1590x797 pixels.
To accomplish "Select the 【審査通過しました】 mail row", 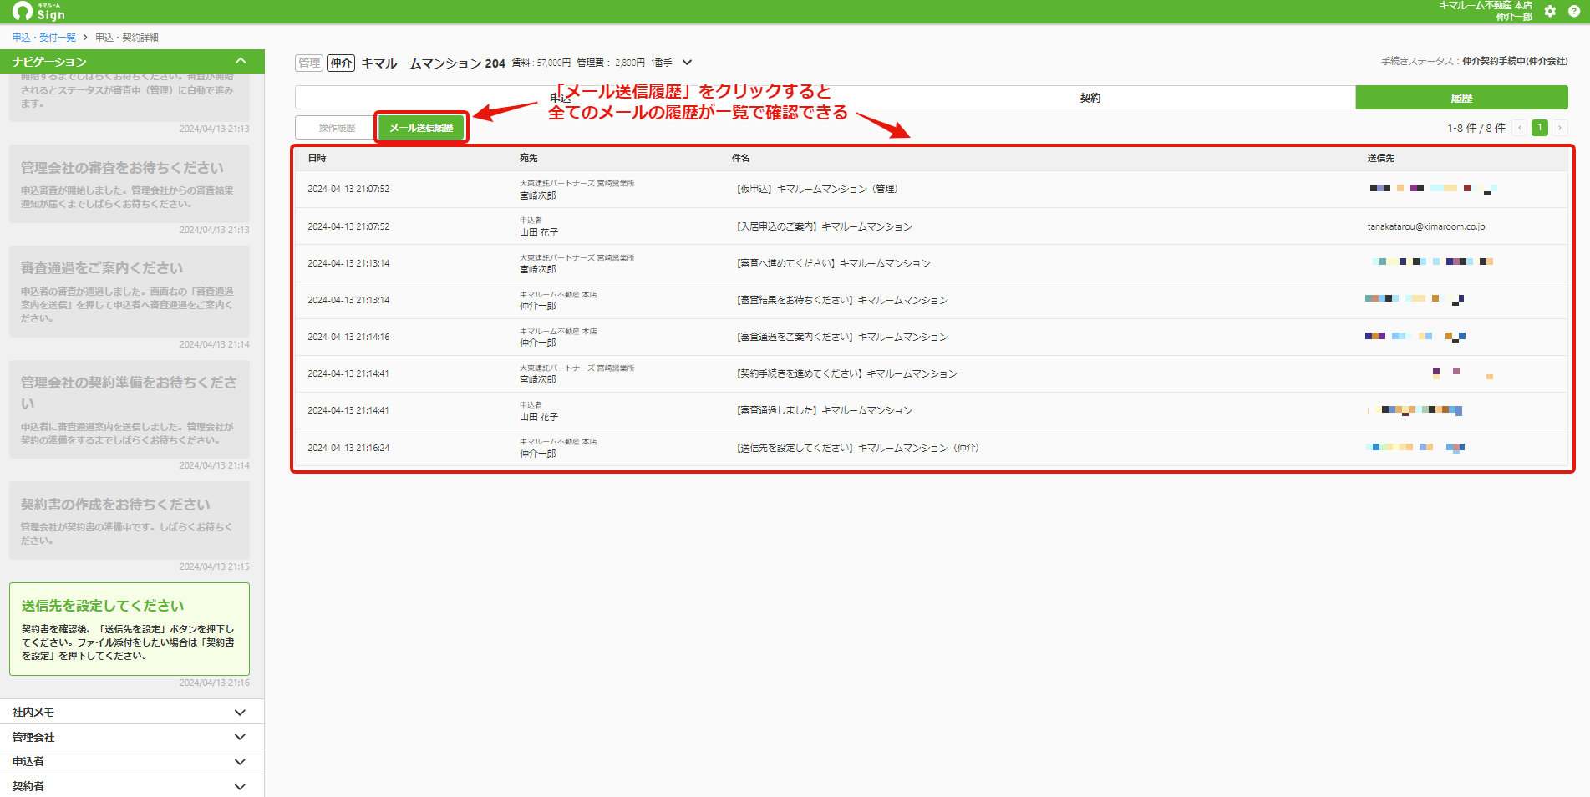I will (931, 410).
